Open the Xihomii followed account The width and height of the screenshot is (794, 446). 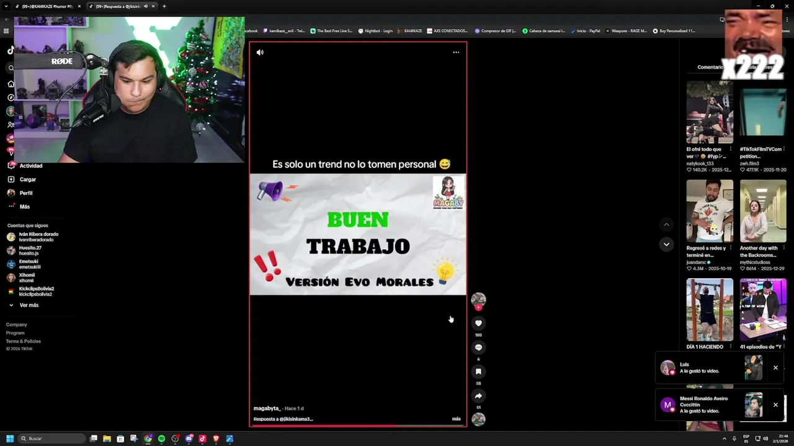coord(20,278)
